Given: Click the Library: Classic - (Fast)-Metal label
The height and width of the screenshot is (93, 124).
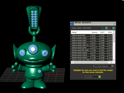Looking at the screenshot, I should tap(81, 28).
